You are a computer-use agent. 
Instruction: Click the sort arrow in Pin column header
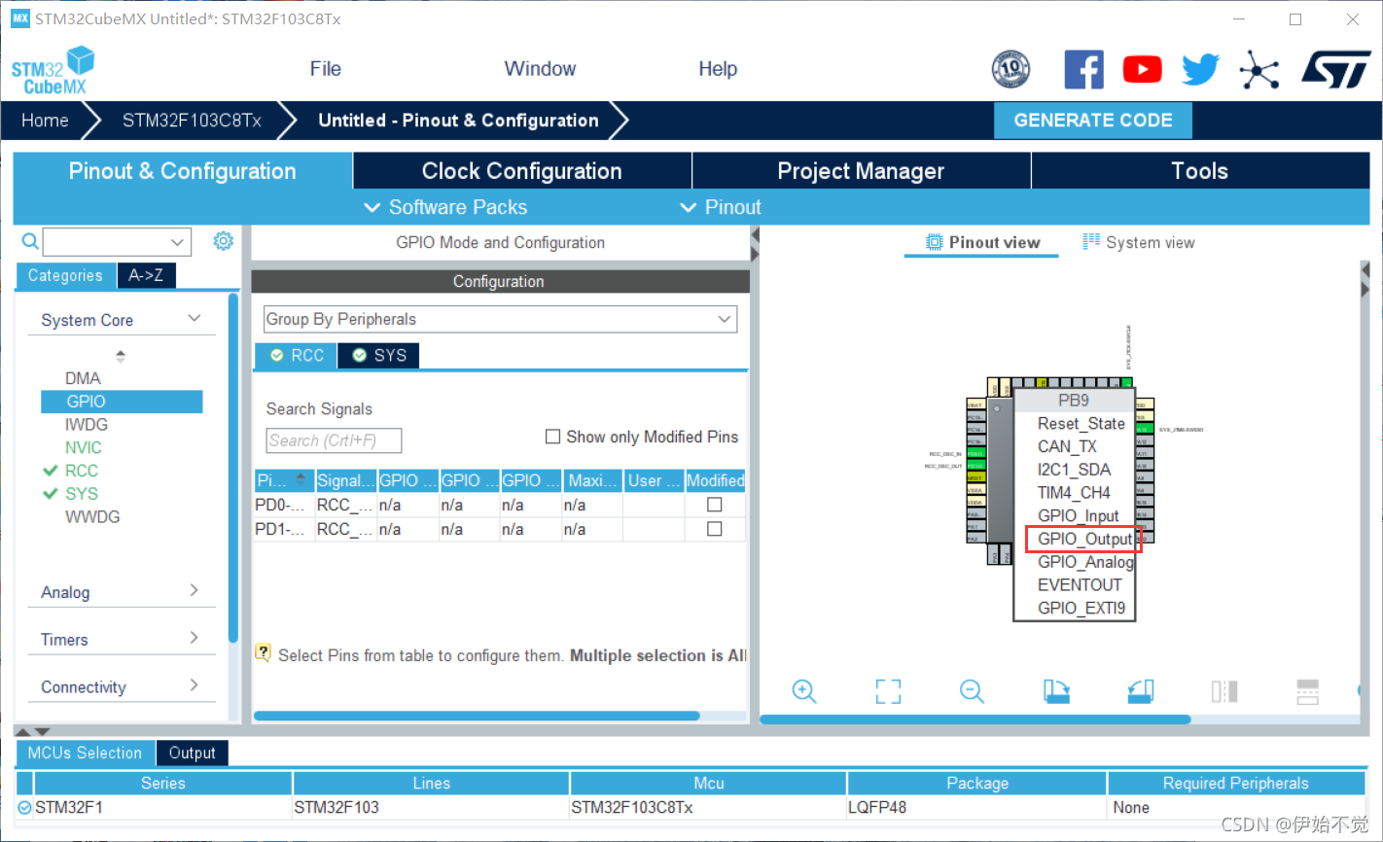tap(301, 478)
